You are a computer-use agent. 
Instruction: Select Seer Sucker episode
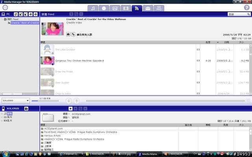pos(118,82)
